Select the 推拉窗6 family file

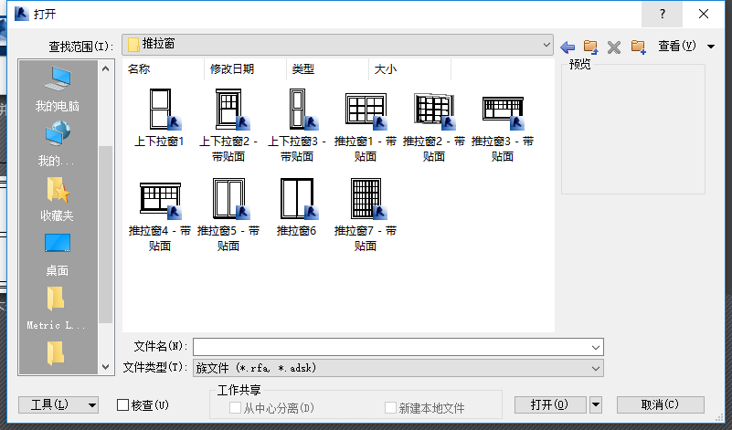coord(296,207)
